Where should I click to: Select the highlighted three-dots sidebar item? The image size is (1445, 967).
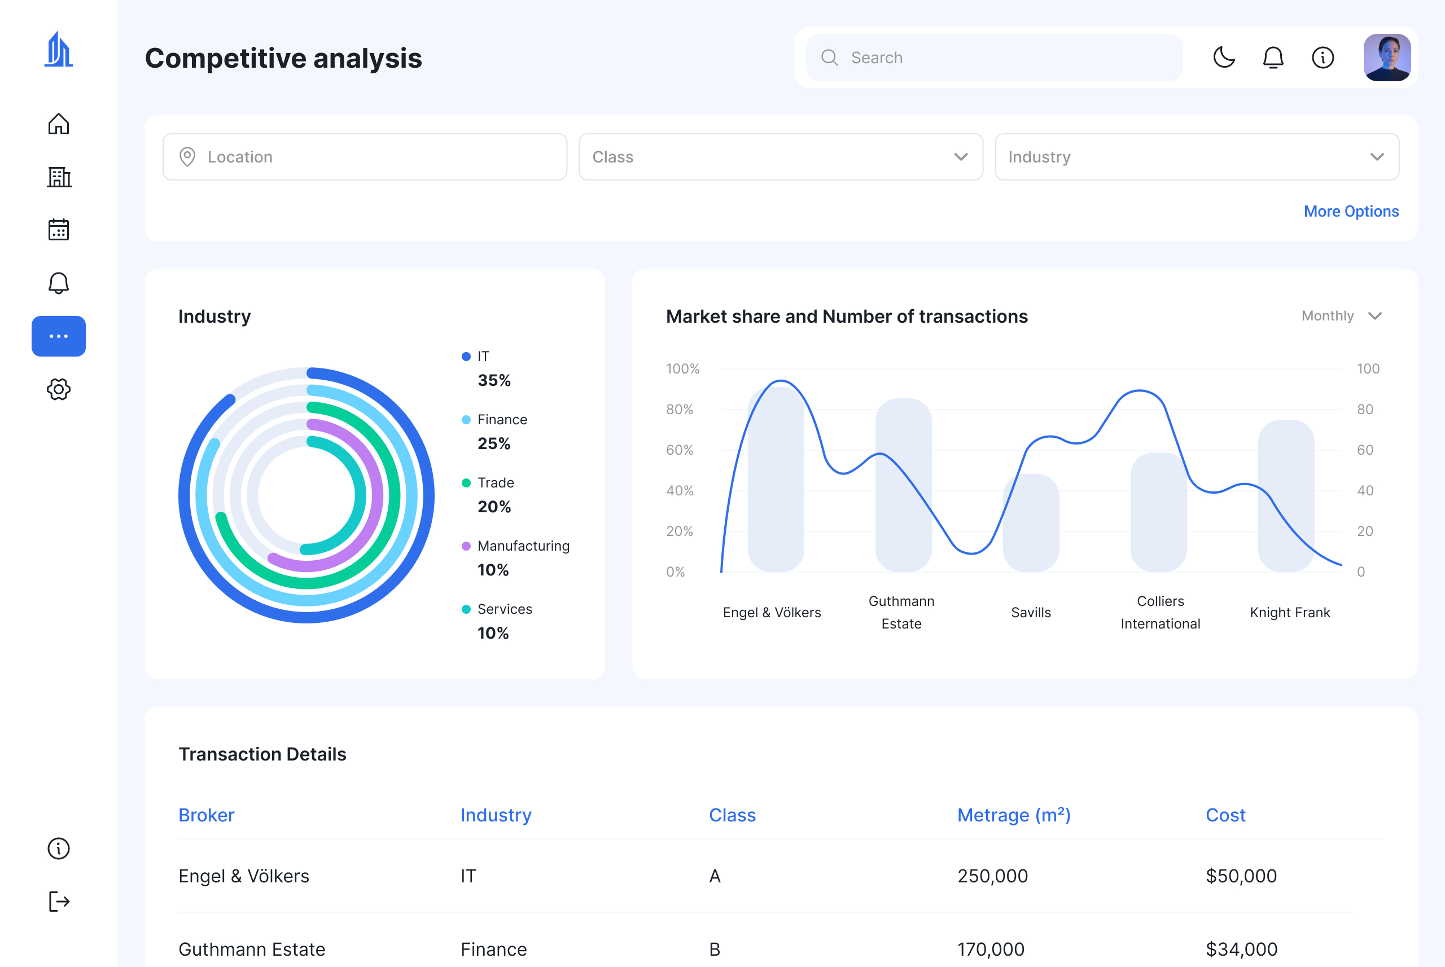59,336
